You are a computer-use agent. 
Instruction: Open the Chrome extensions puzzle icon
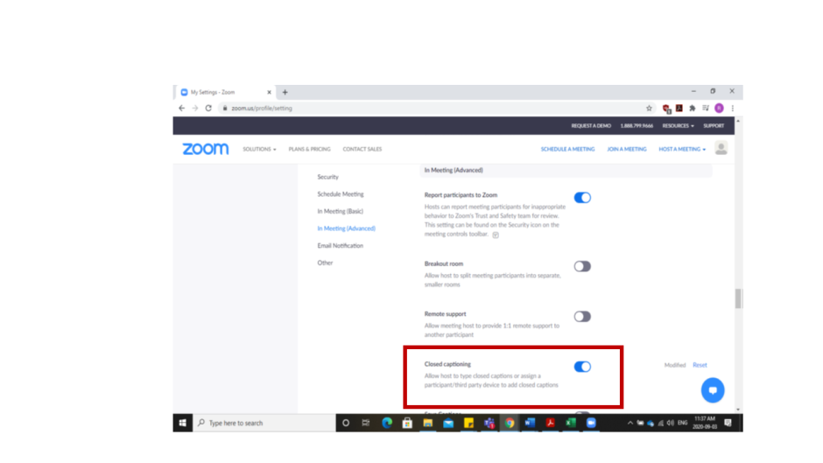pyautogui.click(x=693, y=109)
